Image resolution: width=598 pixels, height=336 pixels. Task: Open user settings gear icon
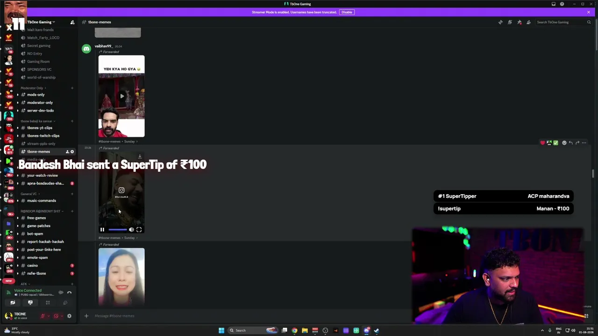[x=69, y=316]
